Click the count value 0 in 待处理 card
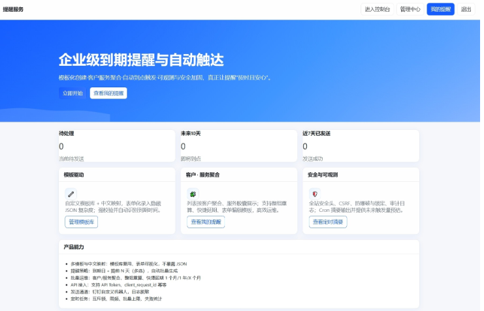Image resolution: width=484 pixels, height=311 pixels. tap(61, 146)
